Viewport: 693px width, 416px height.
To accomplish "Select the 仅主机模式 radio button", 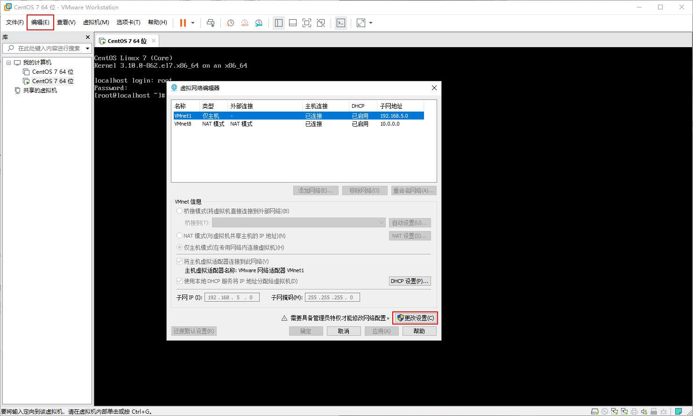I will pyautogui.click(x=180, y=247).
